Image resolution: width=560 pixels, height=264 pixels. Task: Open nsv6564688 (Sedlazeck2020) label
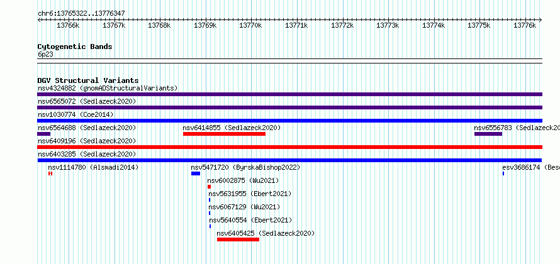click(x=87, y=128)
